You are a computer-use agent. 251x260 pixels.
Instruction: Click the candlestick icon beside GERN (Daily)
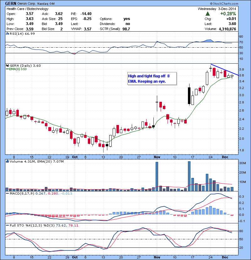[x=8, y=65]
